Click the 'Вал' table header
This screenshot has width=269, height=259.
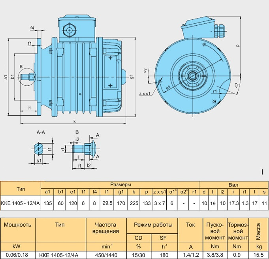pyautogui.click(x=233, y=184)
